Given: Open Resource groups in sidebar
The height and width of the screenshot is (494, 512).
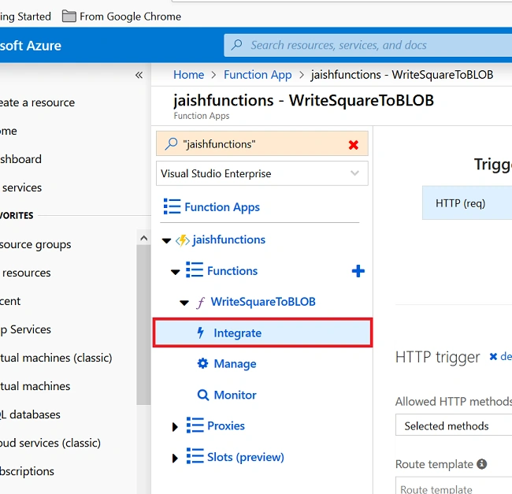Looking at the screenshot, I should coord(35,244).
